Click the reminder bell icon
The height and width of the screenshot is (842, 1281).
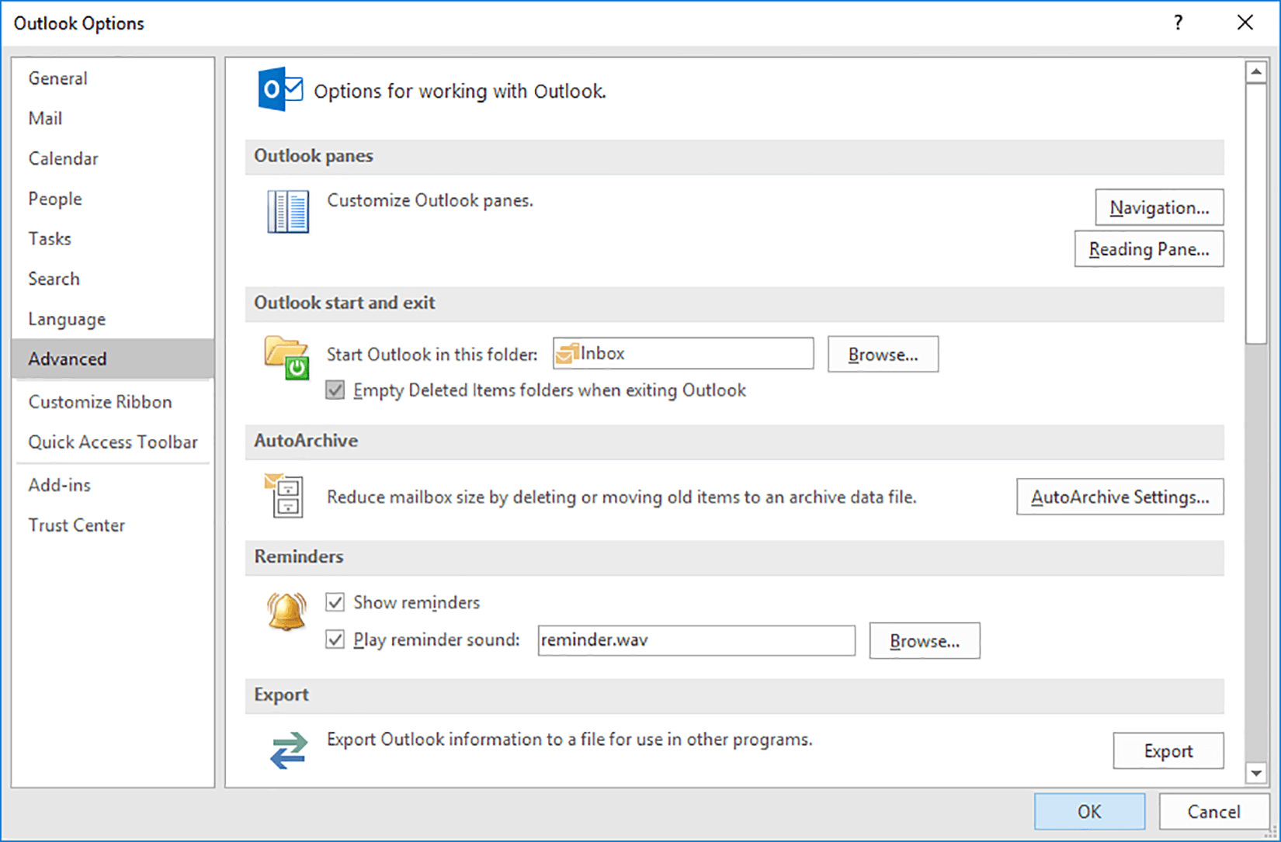point(286,612)
